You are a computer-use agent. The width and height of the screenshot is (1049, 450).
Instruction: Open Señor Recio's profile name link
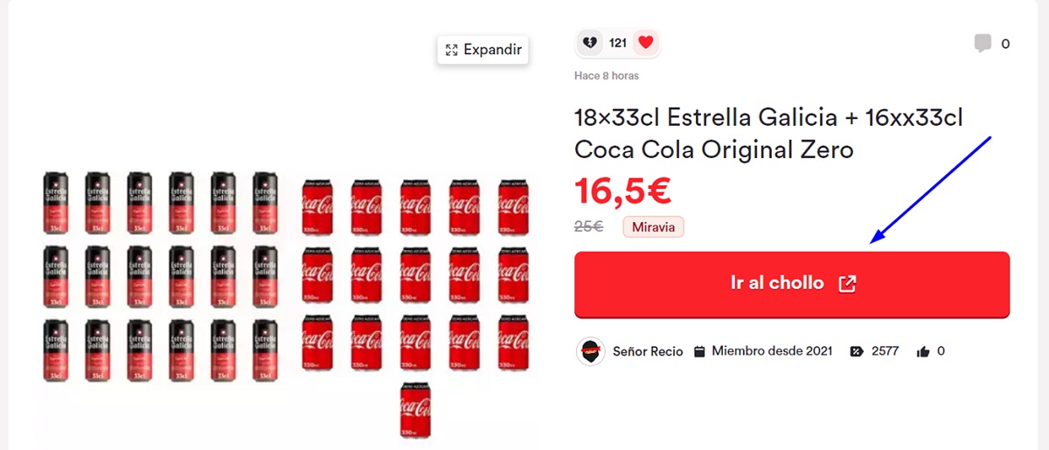coord(650,351)
